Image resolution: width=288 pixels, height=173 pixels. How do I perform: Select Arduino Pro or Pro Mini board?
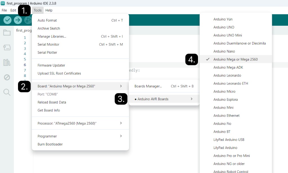[x=236, y=156]
